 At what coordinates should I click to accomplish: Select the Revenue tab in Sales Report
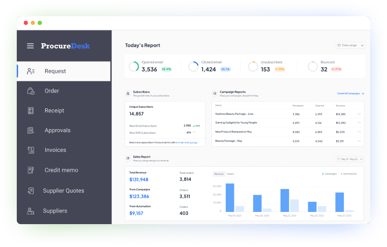coord(219,174)
